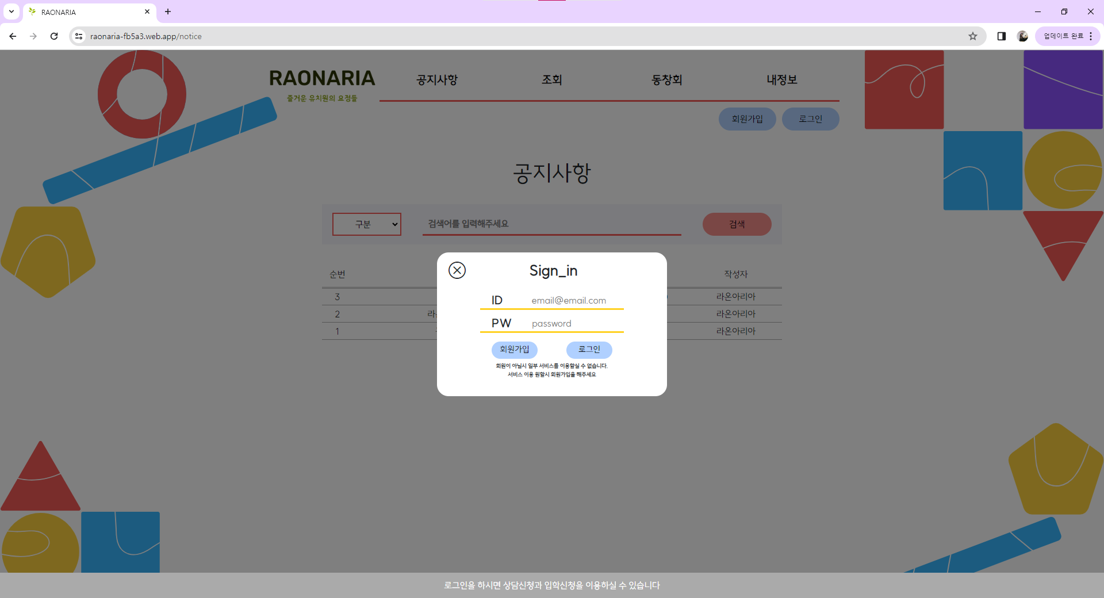The width and height of the screenshot is (1104, 598).
Task: Click 라온아리아 author in row 3
Action: 736,297
